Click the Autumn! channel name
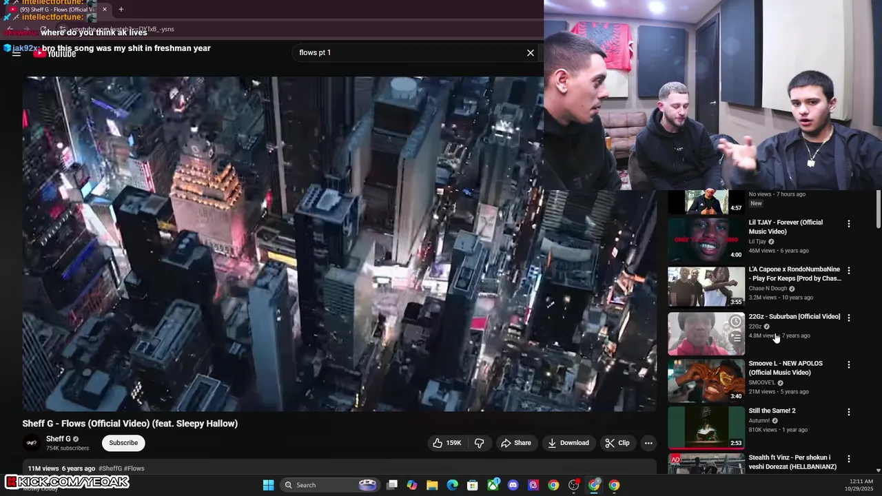Image resolution: width=882 pixels, height=496 pixels. (x=759, y=420)
